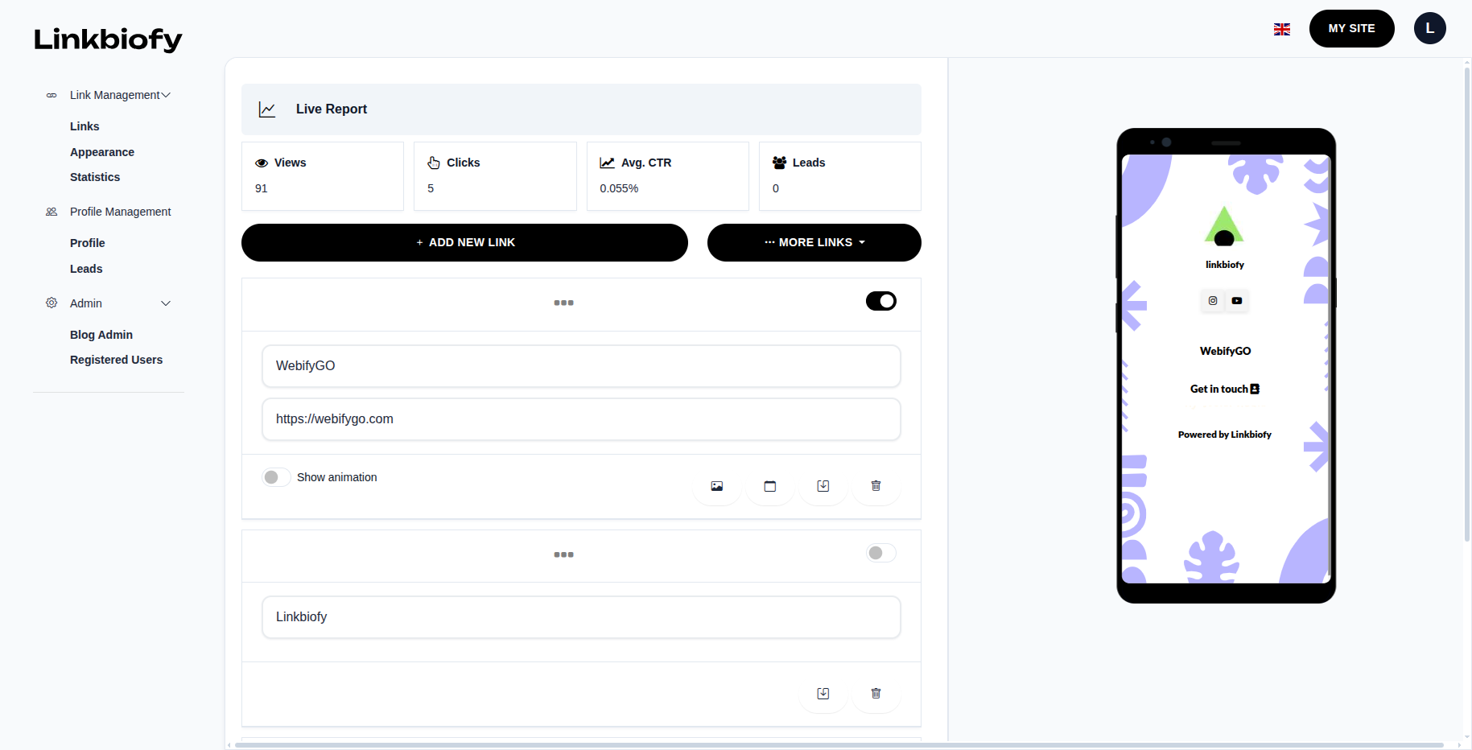Click the Link Management chain icon
The width and height of the screenshot is (1472, 750).
pos(52,95)
